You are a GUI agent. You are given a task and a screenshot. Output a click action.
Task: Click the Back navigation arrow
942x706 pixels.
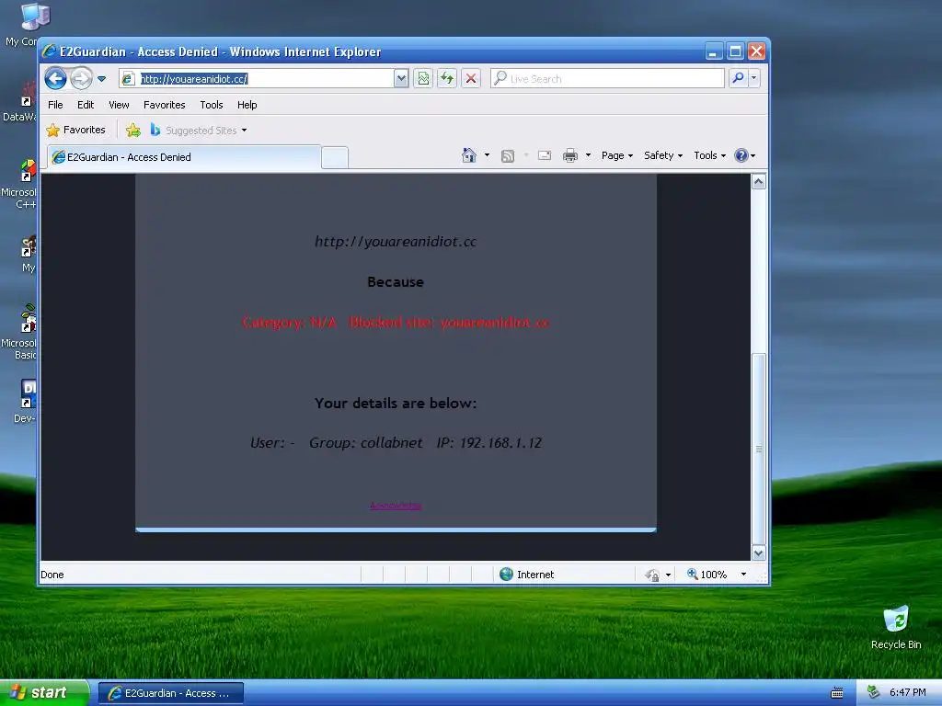click(55, 78)
